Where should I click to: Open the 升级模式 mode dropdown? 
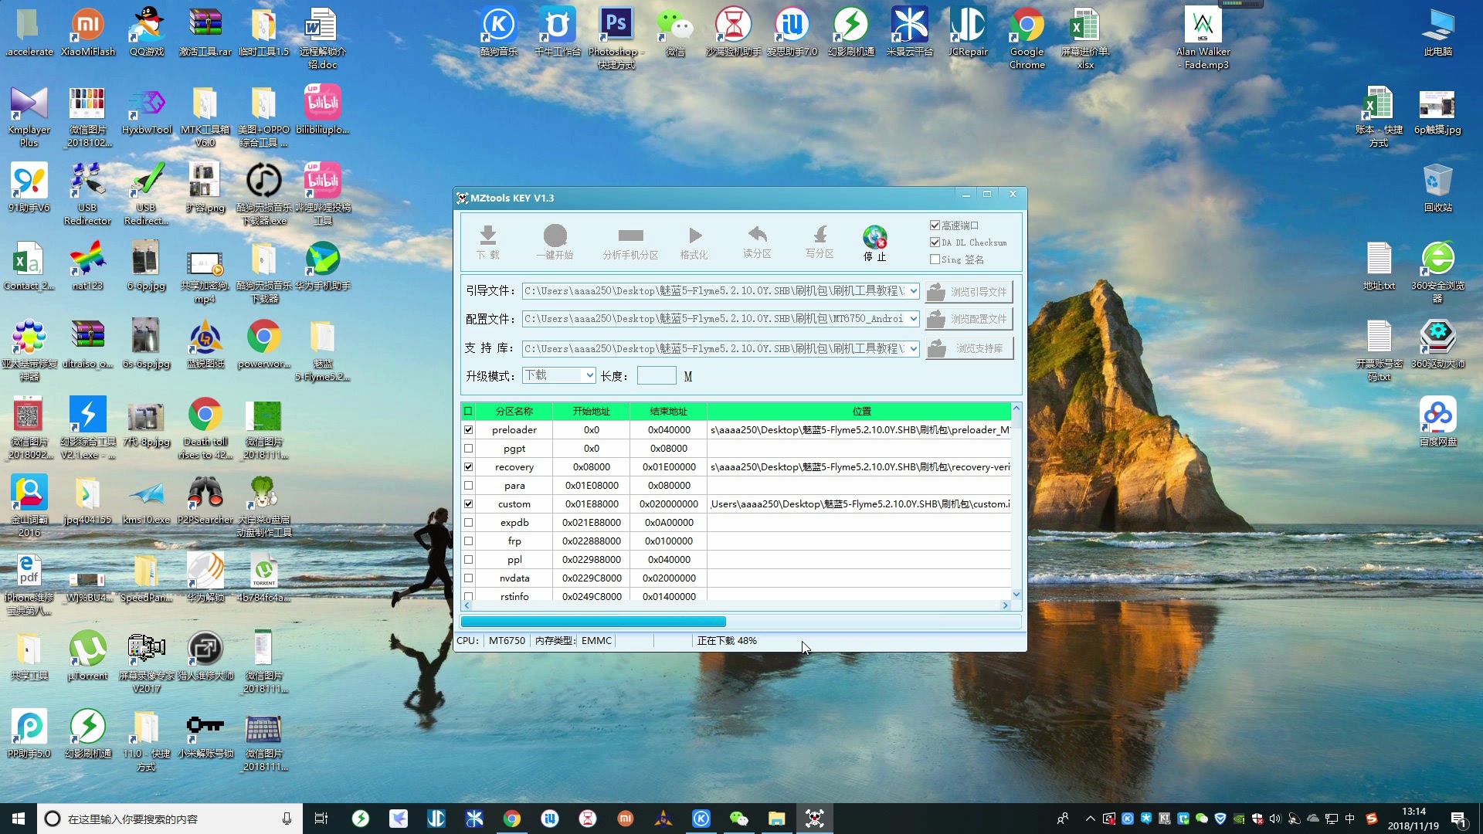(x=589, y=375)
